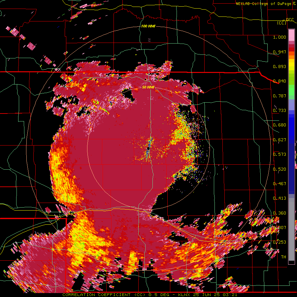This screenshot has height=297, width=297.
Task: Click the 0.840 scale value
Action: click(x=280, y=81)
